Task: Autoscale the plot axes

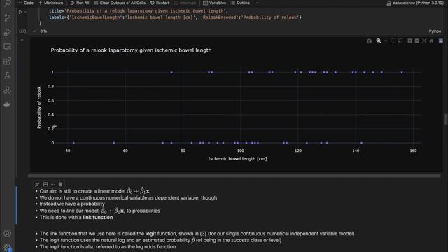Action: click(x=424, y=41)
